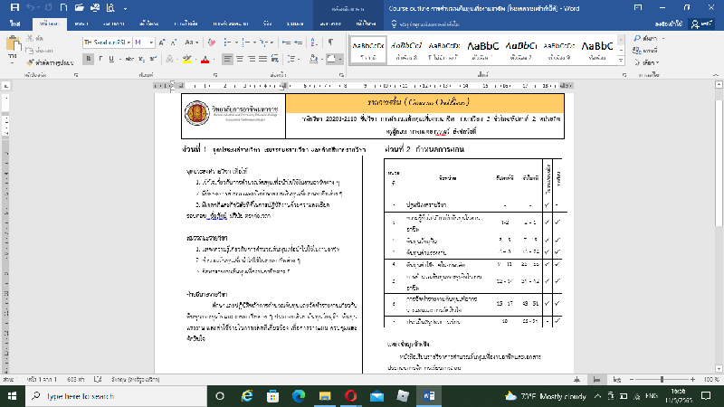
Task: Click the Find button in Editing group
Action: [648, 40]
